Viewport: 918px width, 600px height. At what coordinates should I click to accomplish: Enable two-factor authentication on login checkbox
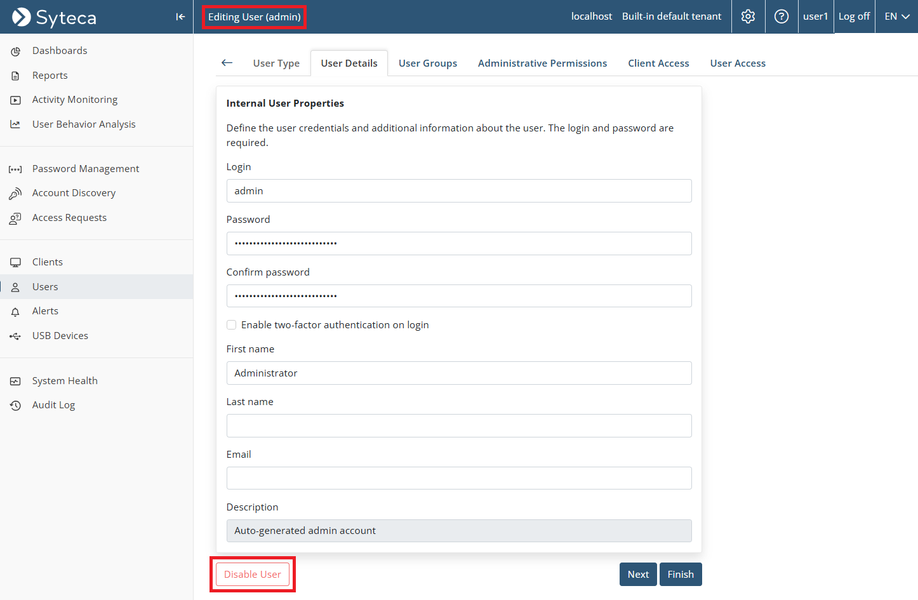pyautogui.click(x=232, y=325)
